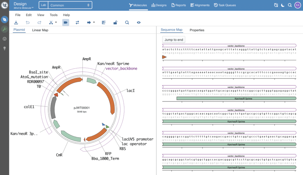Go to Task Queues section

225,5
